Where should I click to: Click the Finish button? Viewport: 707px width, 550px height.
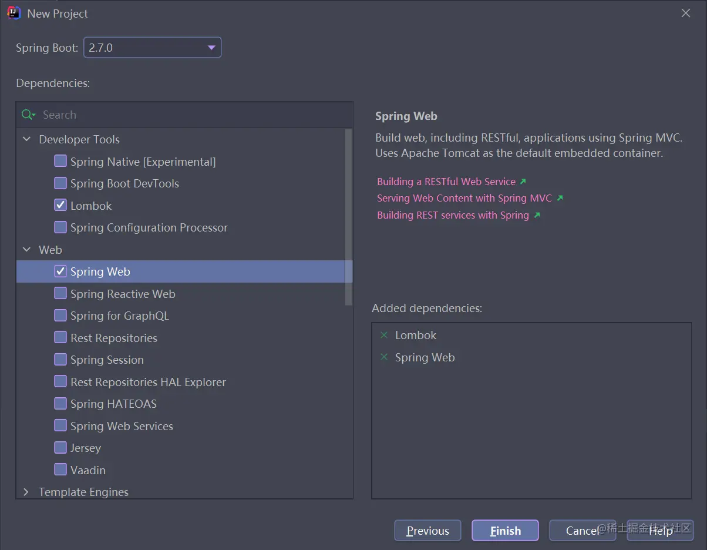[x=505, y=531]
